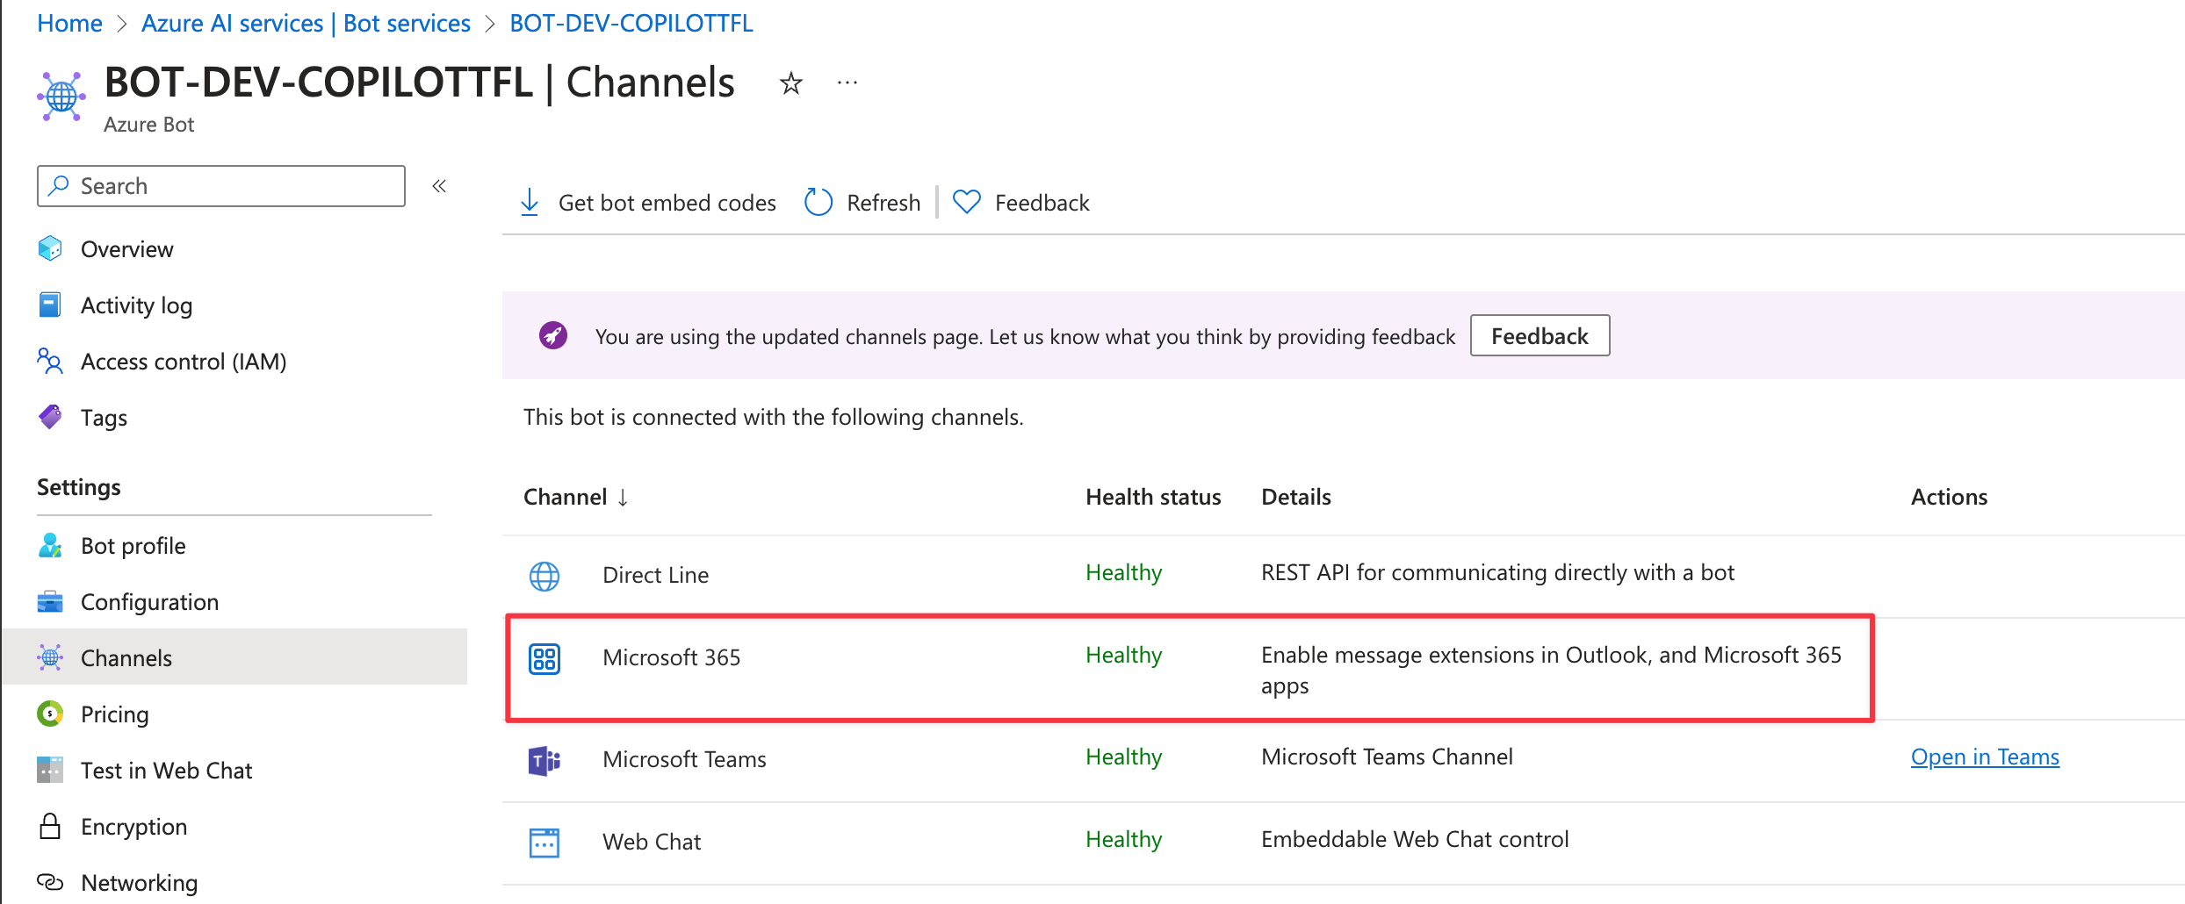Click the Encryption lock icon
2185x904 pixels.
point(50,826)
